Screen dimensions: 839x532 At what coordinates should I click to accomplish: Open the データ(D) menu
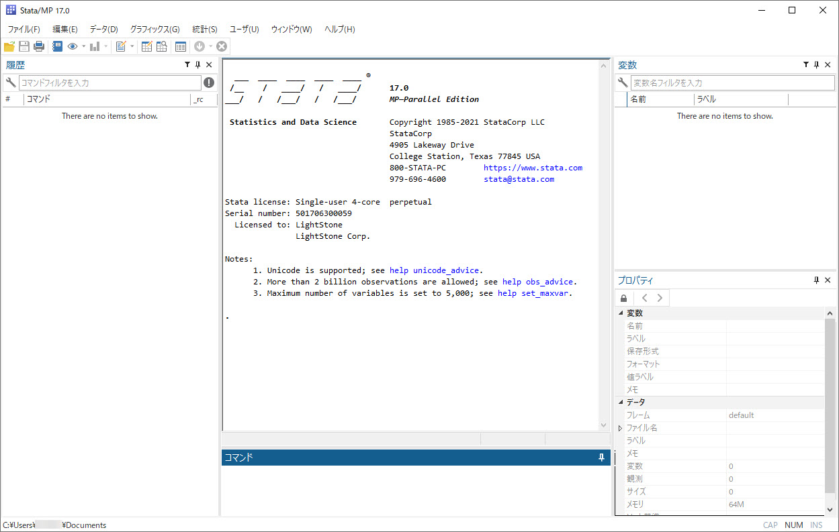[104, 30]
